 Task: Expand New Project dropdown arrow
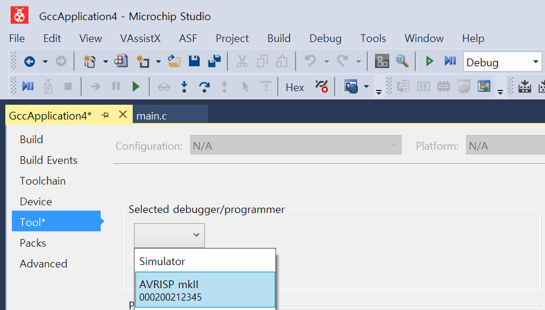click(x=105, y=62)
